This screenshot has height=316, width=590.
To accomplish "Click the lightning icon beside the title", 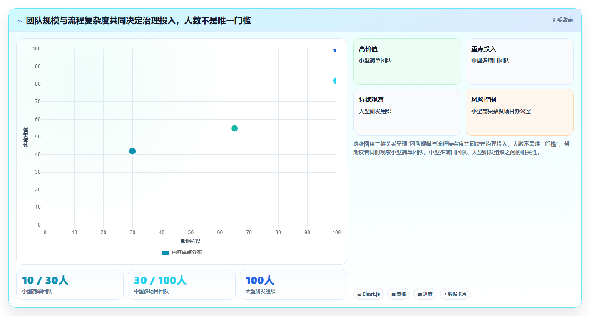I will coord(20,21).
